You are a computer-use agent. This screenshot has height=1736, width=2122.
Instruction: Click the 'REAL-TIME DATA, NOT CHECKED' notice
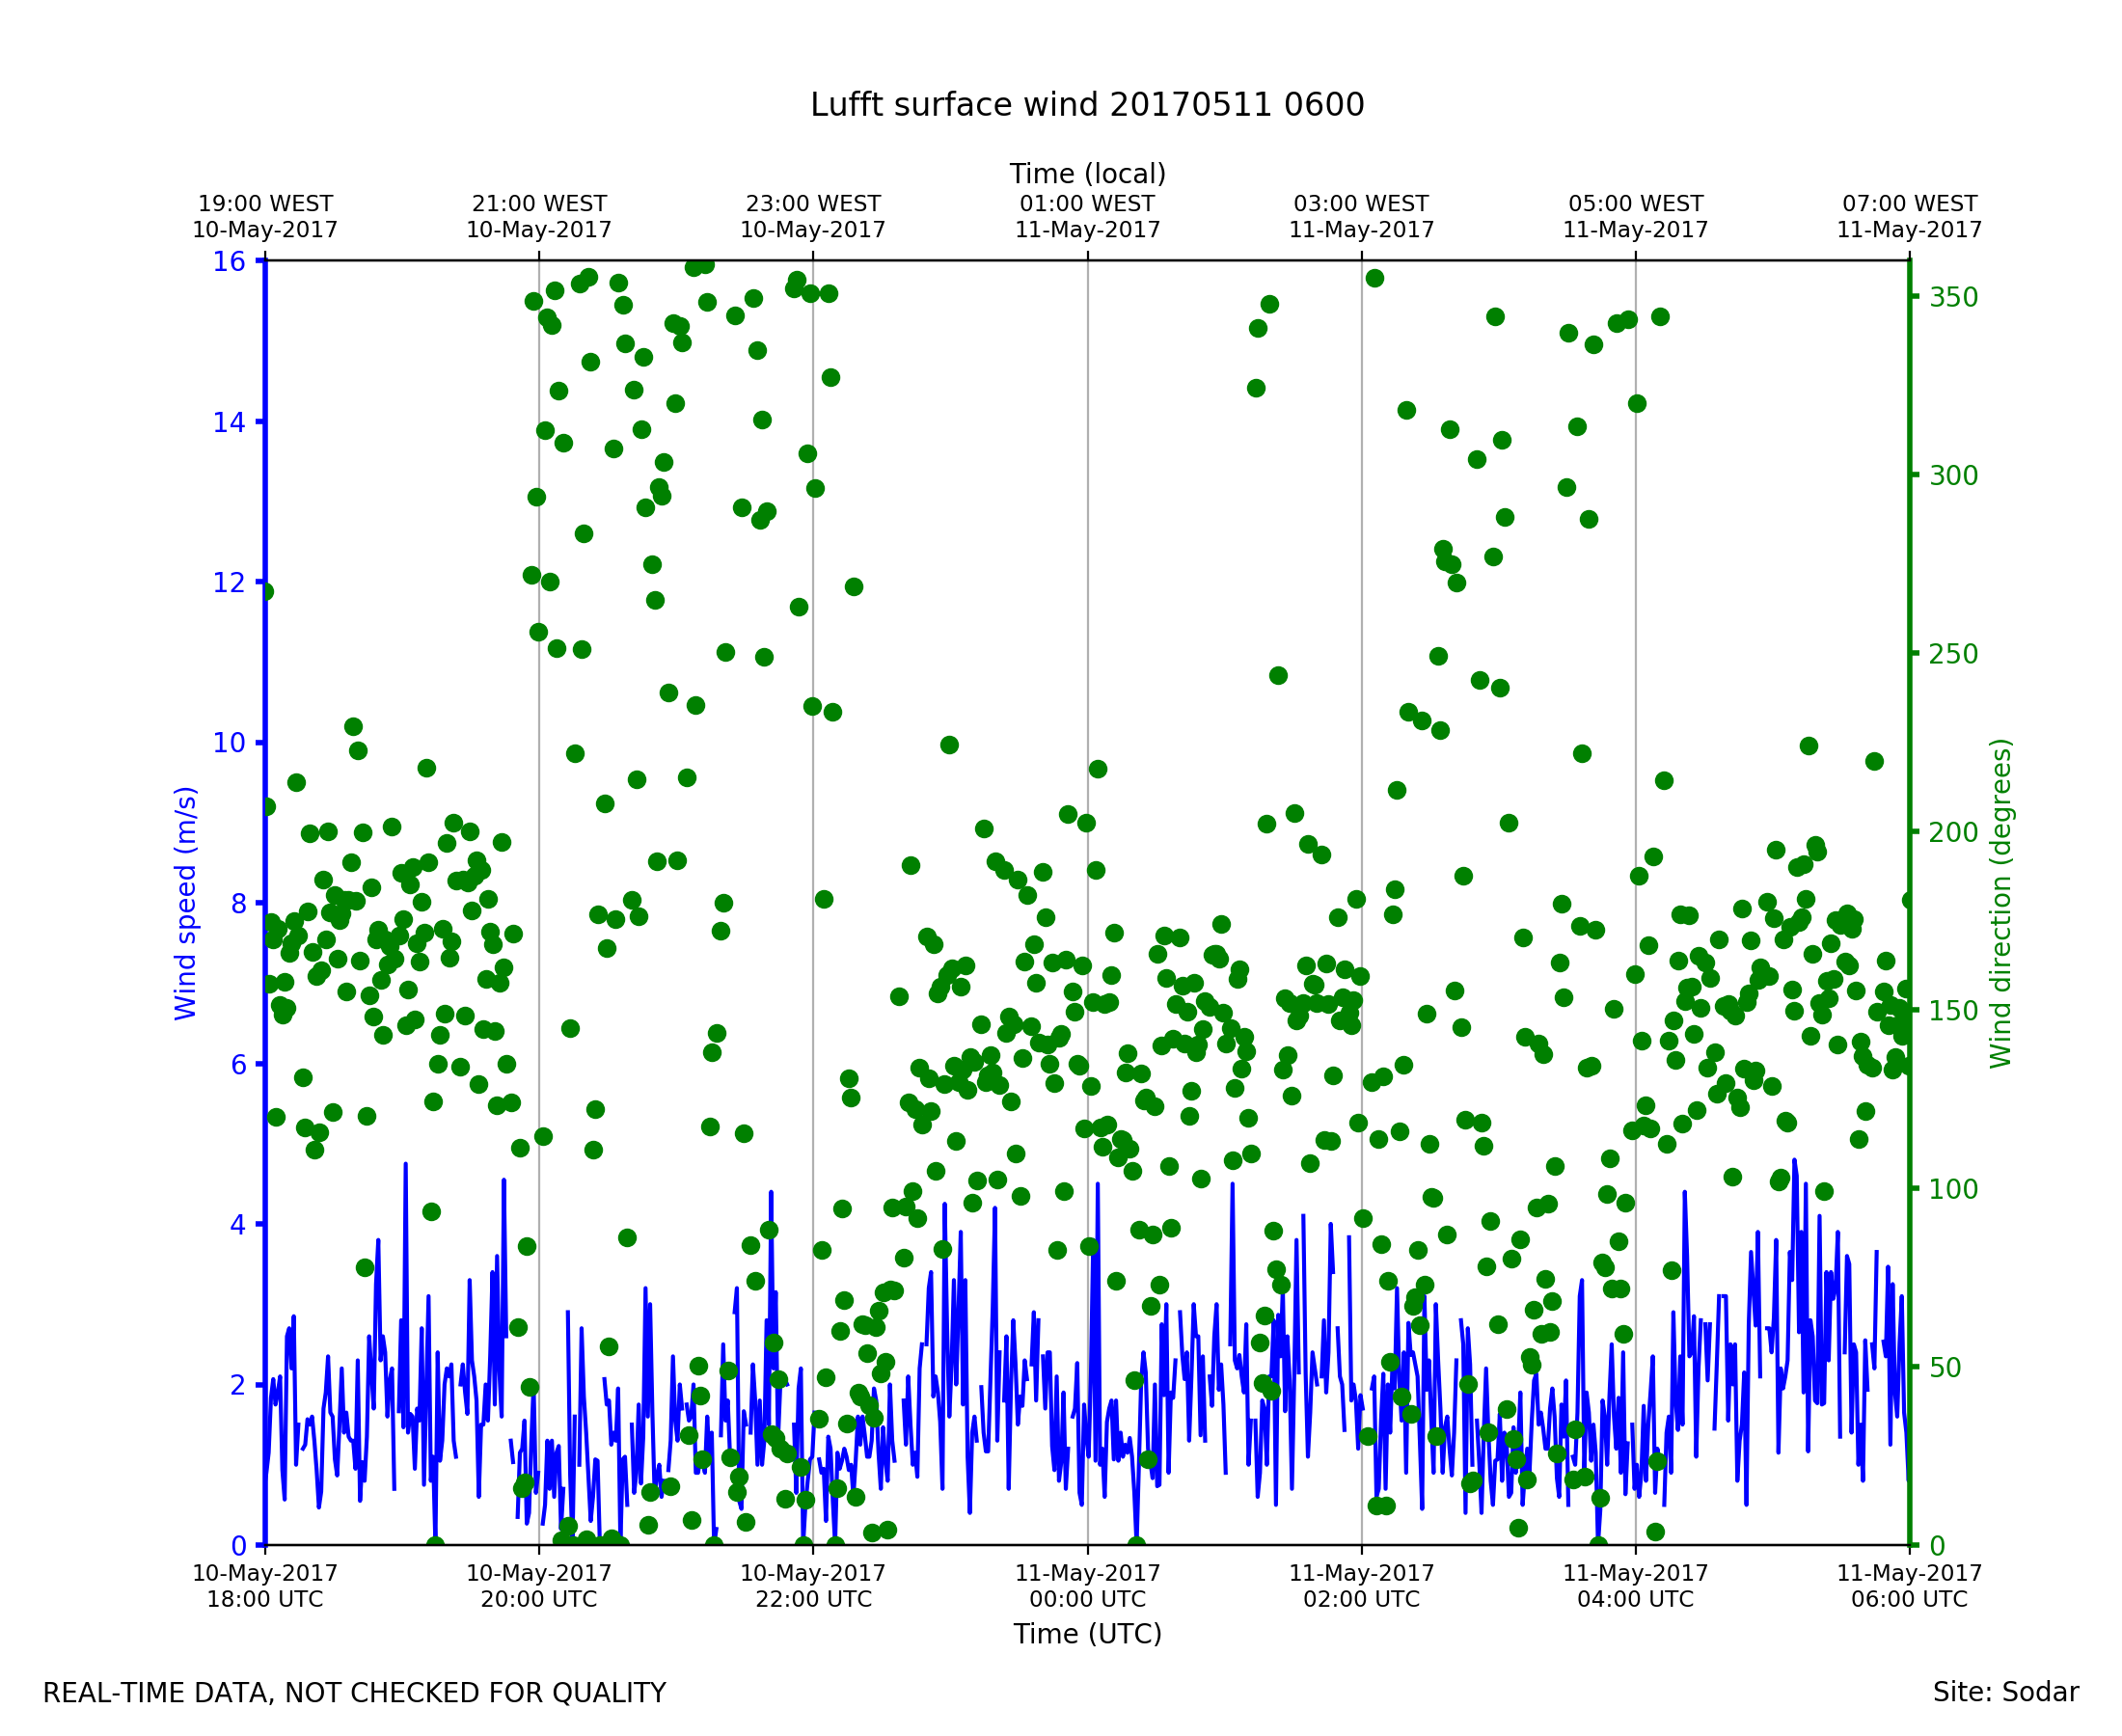point(354,1694)
